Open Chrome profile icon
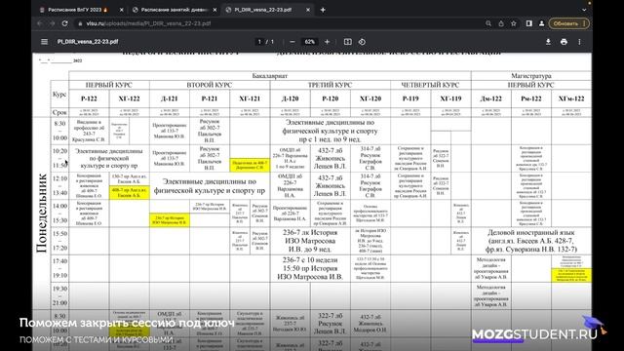 [542, 23]
